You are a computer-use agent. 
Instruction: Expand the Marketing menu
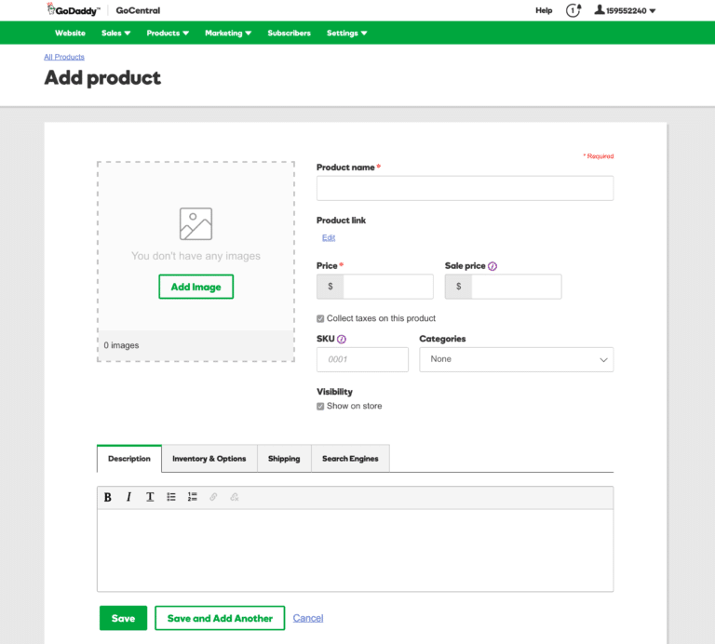pos(228,33)
